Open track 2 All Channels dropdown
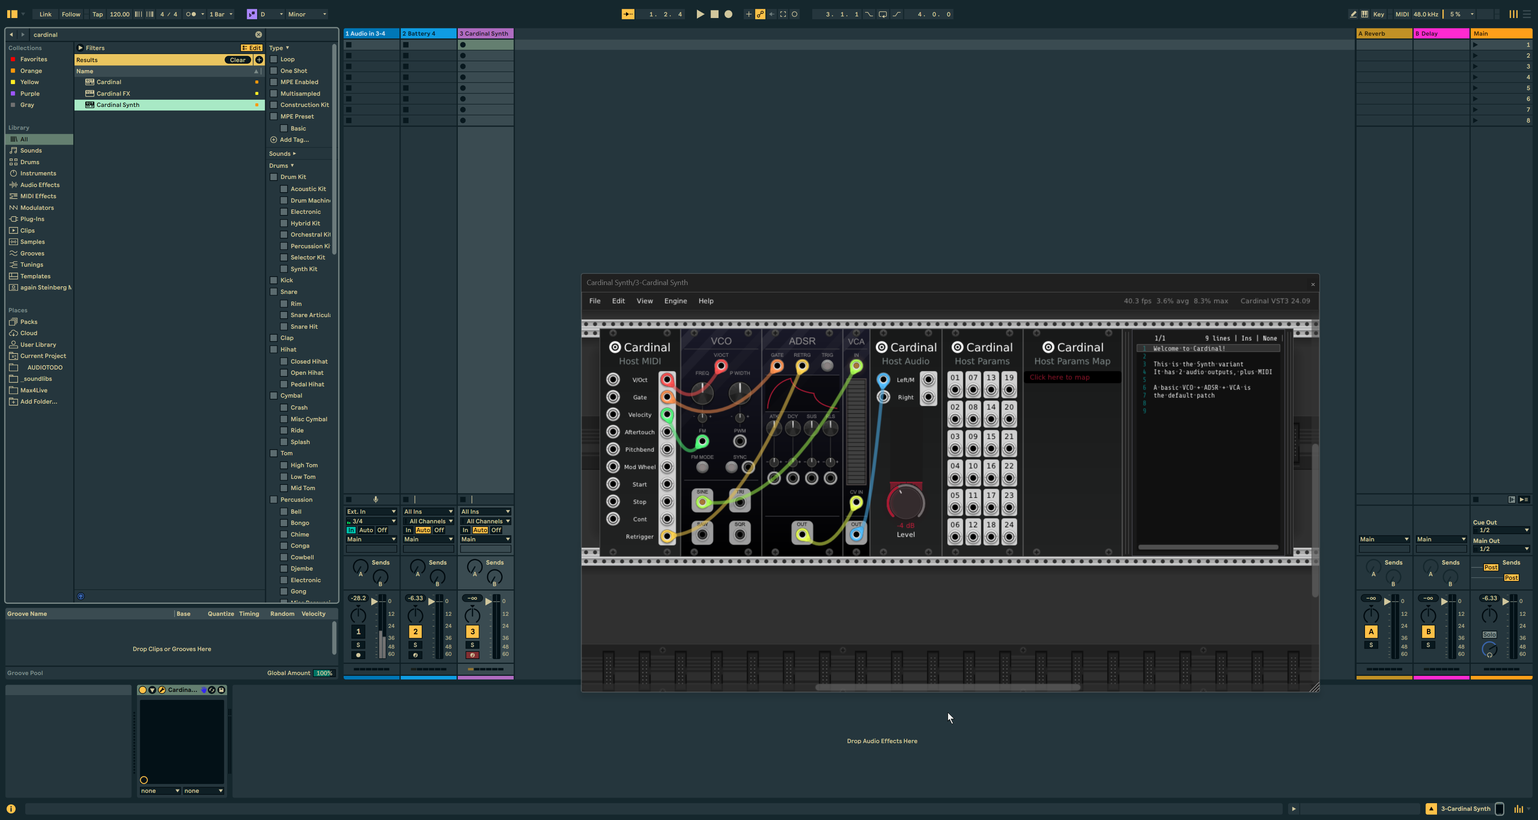The width and height of the screenshot is (1538, 820). click(428, 521)
